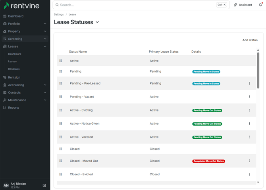Open Reports in the sidebar
Viewport: 266px width, 190px height.
[13, 107]
